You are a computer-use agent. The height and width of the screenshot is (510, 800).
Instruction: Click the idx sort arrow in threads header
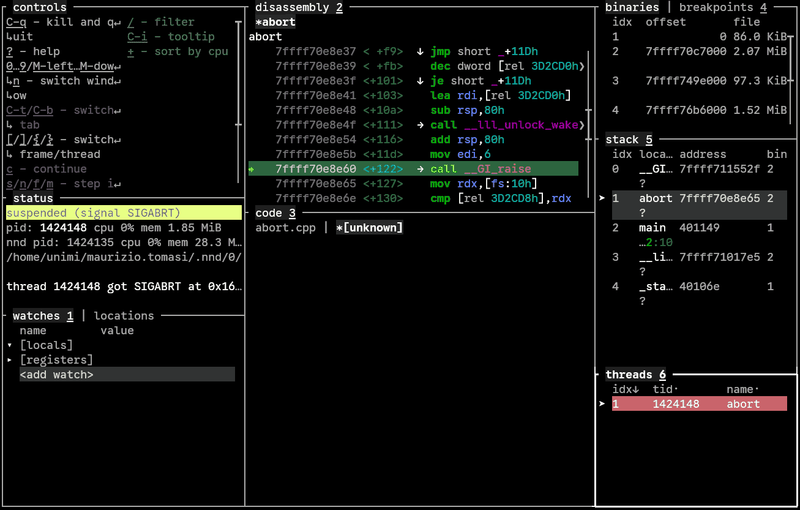click(635, 389)
